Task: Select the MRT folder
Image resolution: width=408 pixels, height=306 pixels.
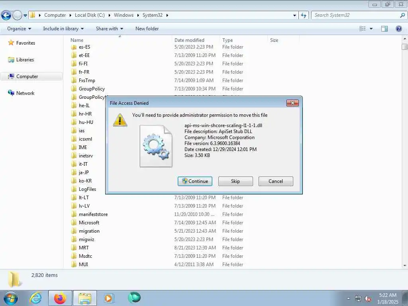Action: pyautogui.click(x=84, y=248)
